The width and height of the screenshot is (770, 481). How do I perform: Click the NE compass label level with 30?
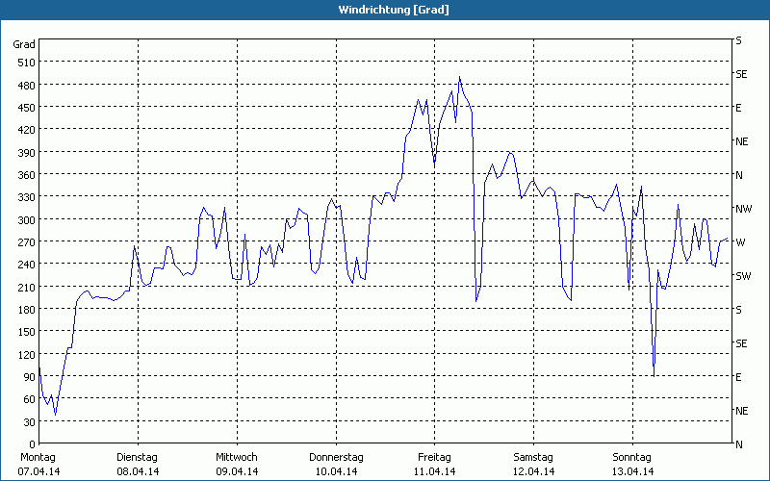(x=741, y=411)
